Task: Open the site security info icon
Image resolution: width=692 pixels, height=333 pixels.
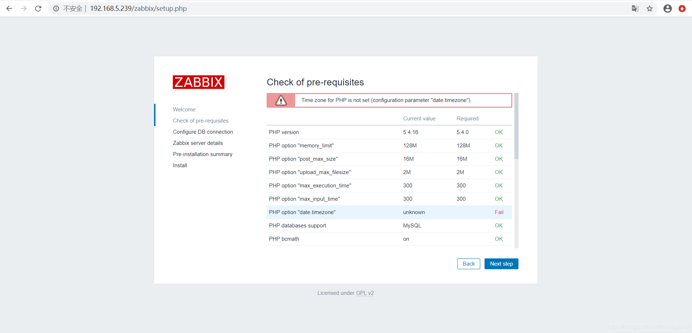Action: pyautogui.click(x=56, y=9)
